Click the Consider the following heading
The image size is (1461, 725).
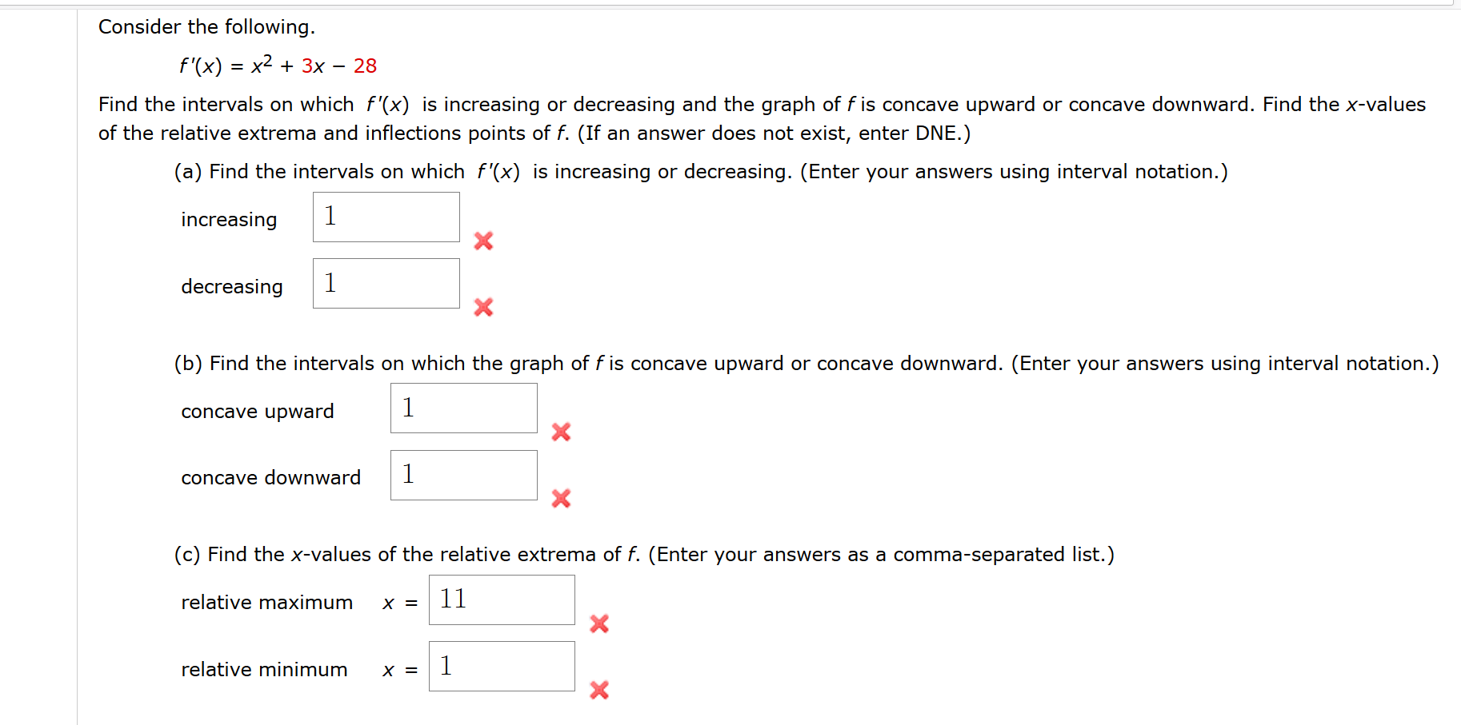(x=206, y=26)
